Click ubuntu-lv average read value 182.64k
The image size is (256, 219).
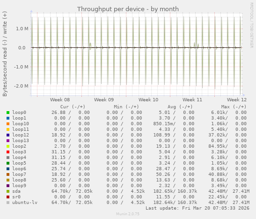163,203
